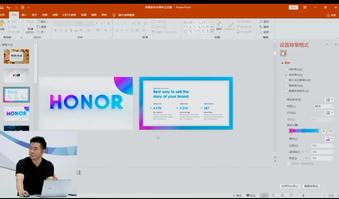Select the magenta first gradient stop
Image resolution: width=339 pixels, height=199 pixels.
tap(291, 131)
